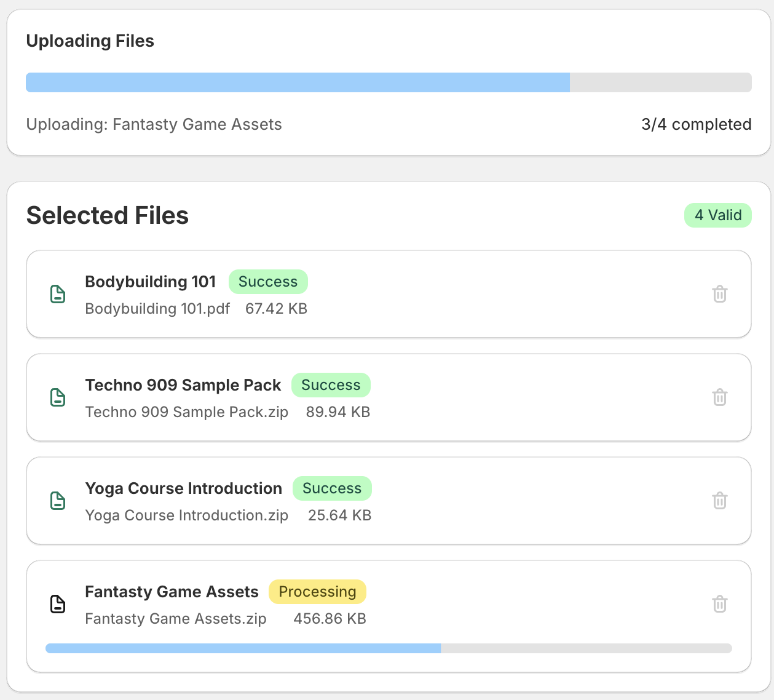This screenshot has width=774, height=700.
Task: Click Success badge for Techno 909 Sample Pack
Action: tap(331, 385)
